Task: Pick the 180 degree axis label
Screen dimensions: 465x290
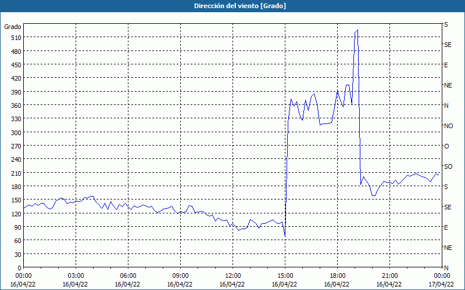Action: point(16,187)
